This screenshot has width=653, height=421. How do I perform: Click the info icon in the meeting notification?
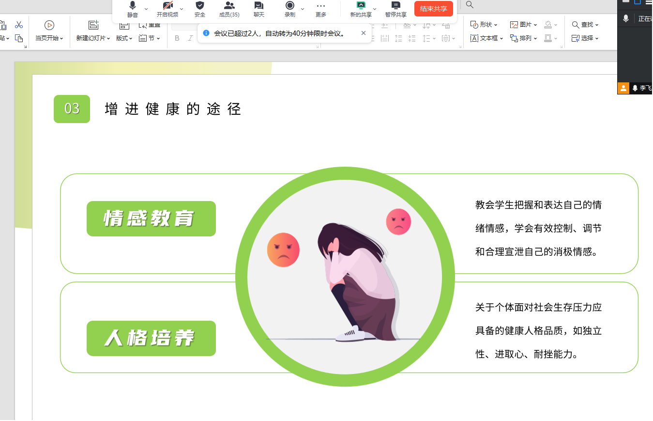pos(206,33)
